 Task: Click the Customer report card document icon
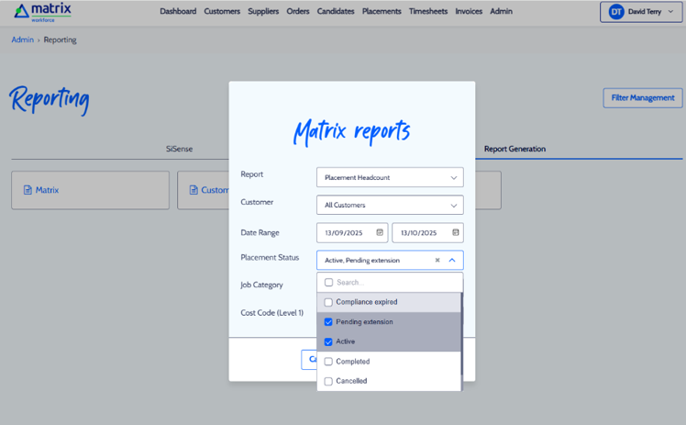(194, 190)
